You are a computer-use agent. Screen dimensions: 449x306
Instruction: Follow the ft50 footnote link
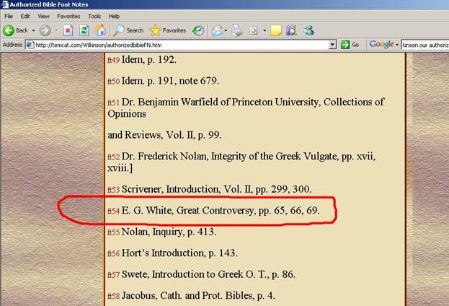114,82
